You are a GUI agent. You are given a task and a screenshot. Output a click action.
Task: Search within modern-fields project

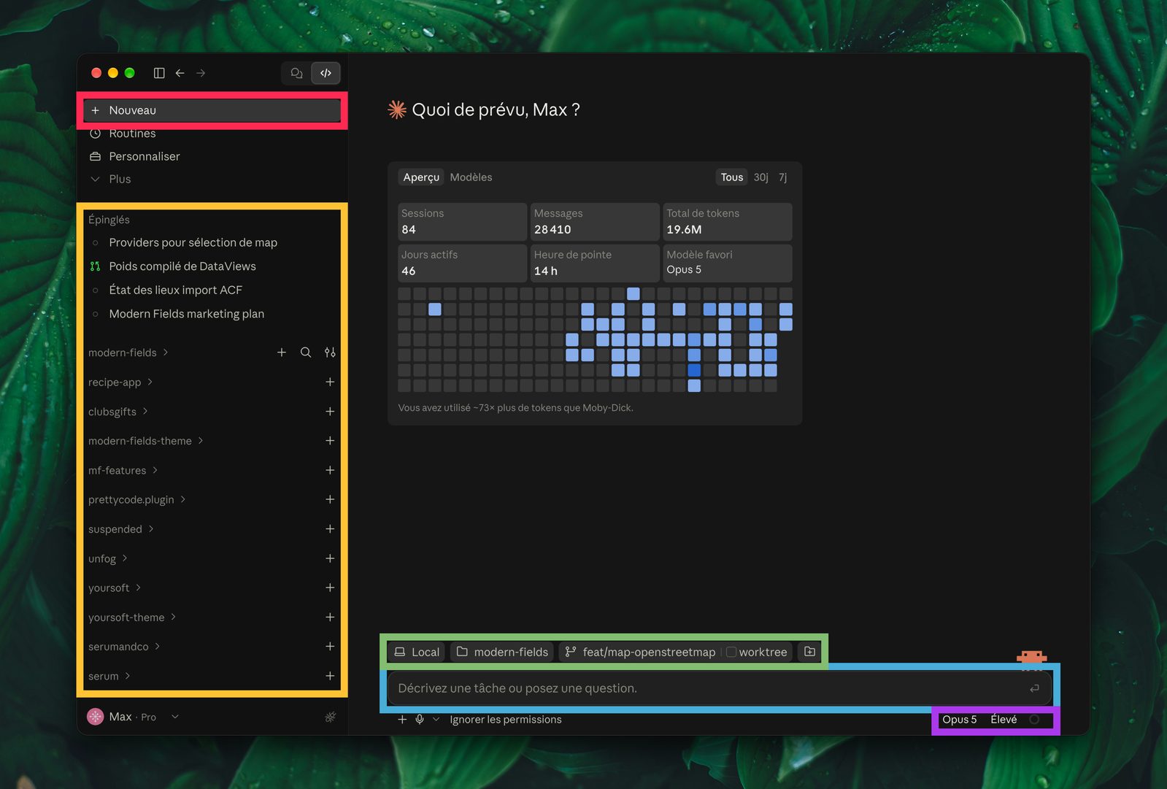306,353
